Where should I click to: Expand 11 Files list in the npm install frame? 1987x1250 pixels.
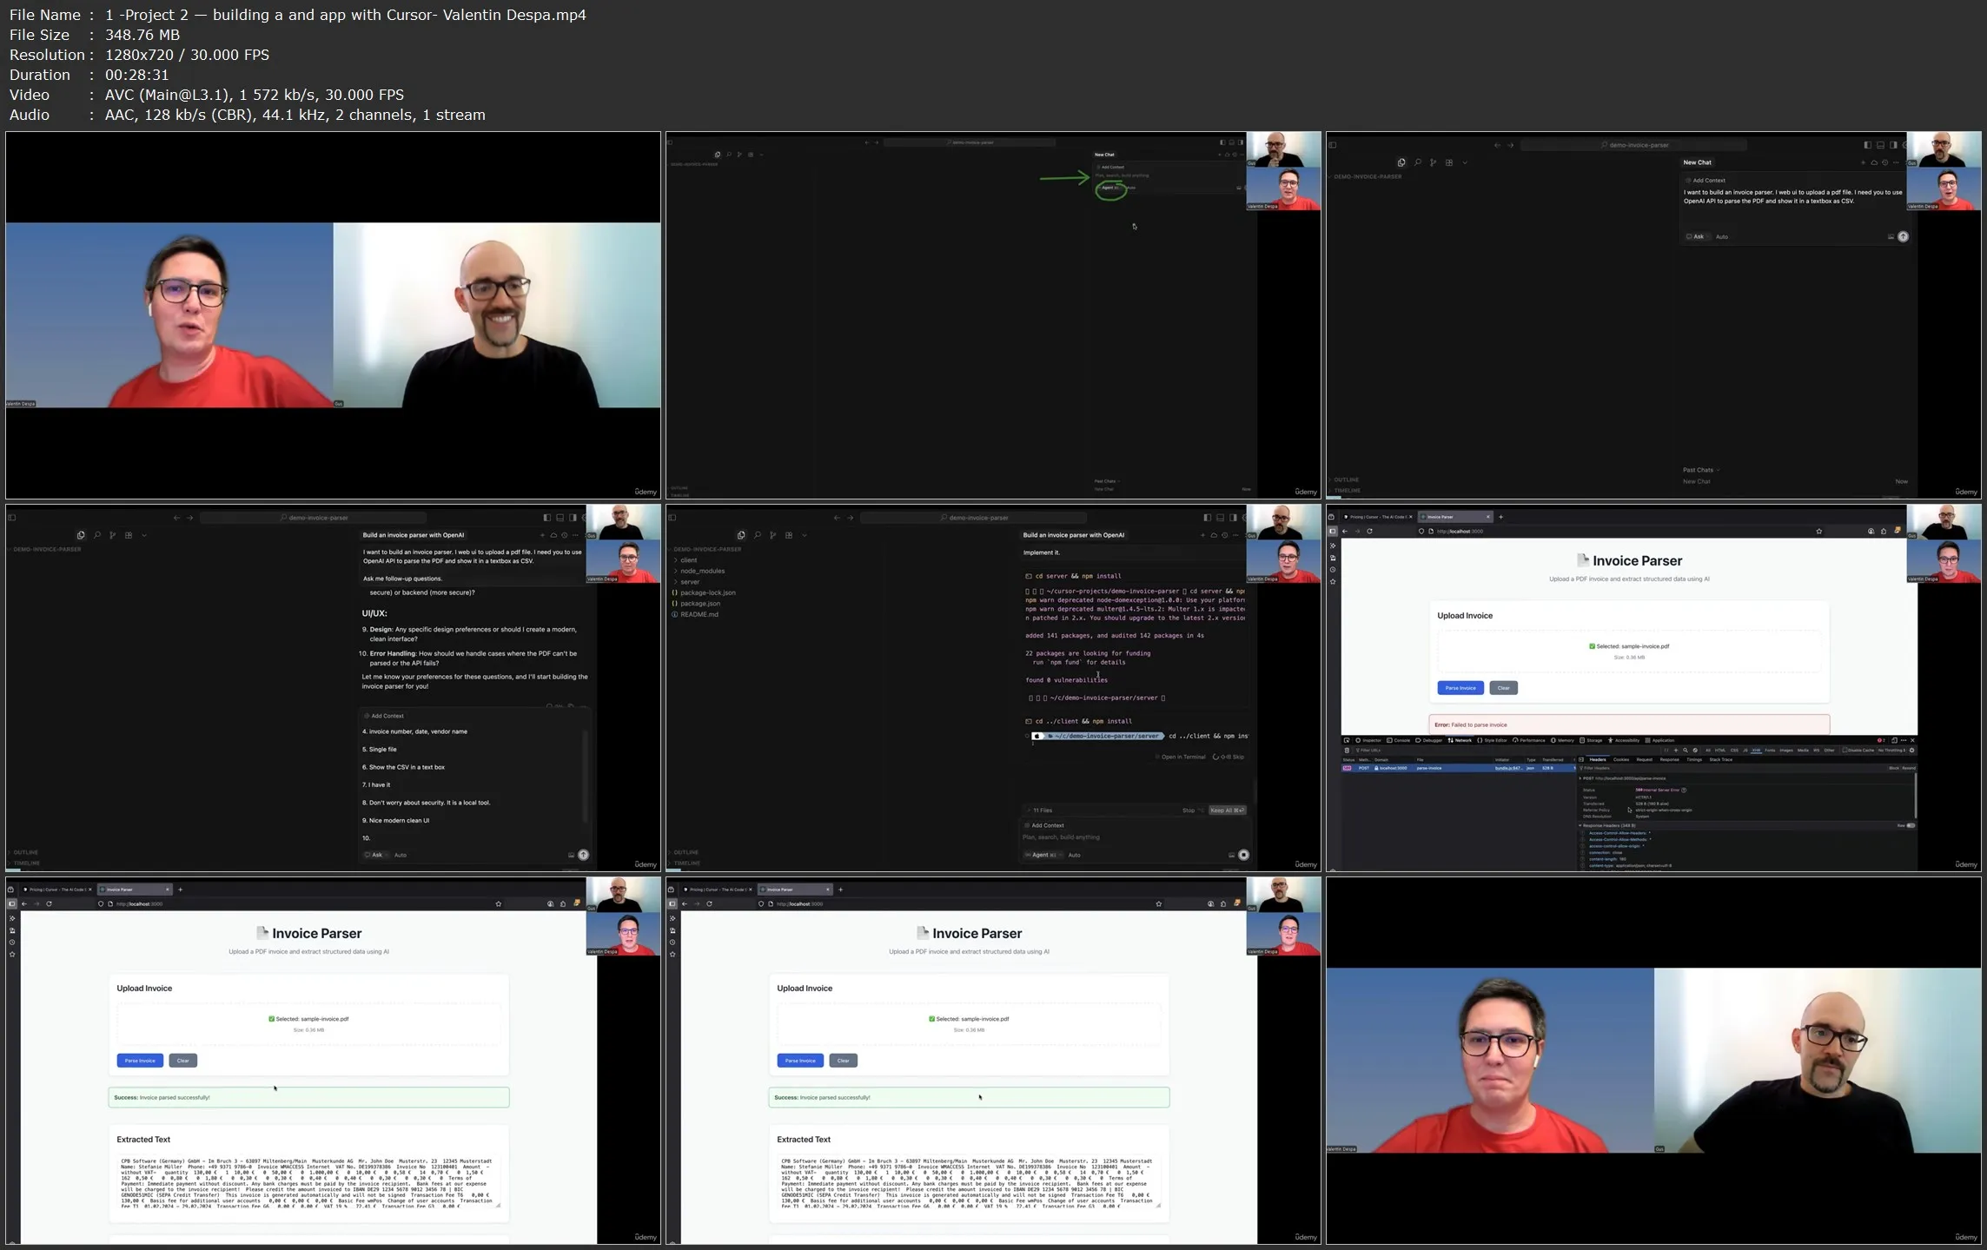1040,810
